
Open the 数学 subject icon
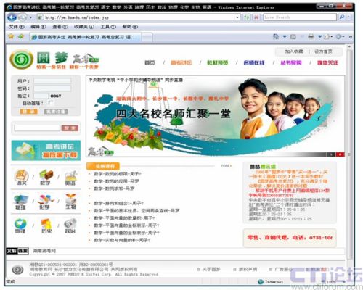coord(46,177)
